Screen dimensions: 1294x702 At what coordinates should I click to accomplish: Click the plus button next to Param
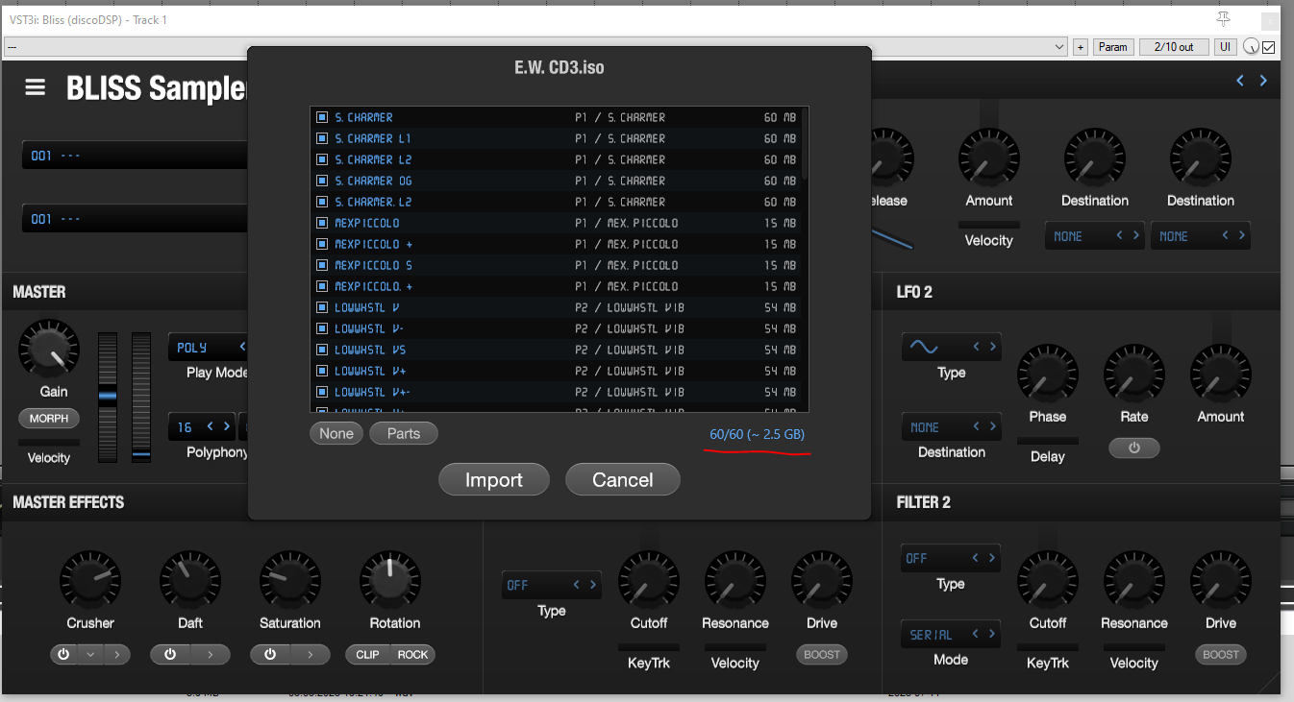pyautogui.click(x=1081, y=47)
